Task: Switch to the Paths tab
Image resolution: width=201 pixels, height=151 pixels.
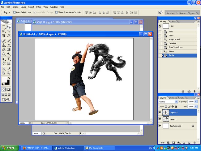Action: (182, 98)
